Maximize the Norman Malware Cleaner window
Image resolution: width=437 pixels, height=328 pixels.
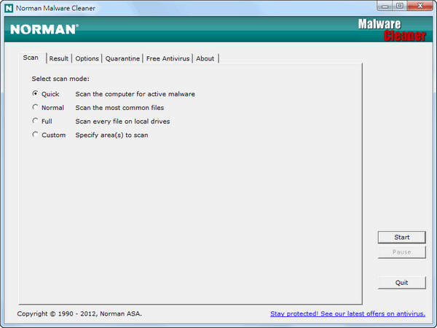pos(400,6)
